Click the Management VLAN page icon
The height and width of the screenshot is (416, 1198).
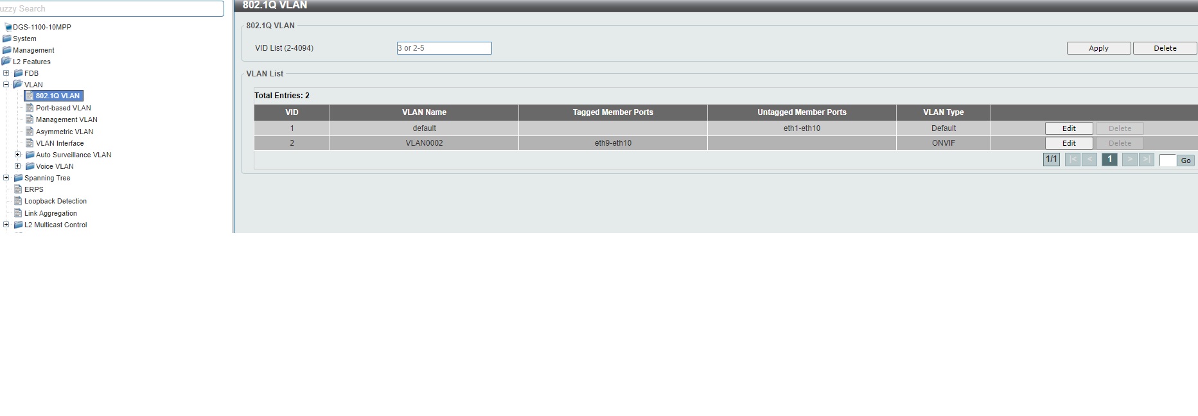[30, 119]
